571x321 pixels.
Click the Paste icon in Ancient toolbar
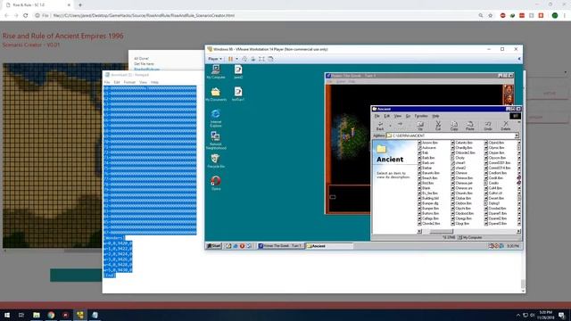click(470, 126)
